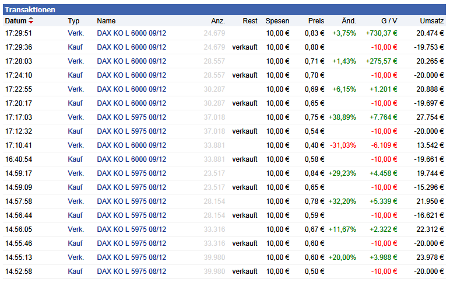The width and height of the screenshot is (450, 282).
Task: Click the Verk. link in the 14:57:58 row
Action: (76, 201)
